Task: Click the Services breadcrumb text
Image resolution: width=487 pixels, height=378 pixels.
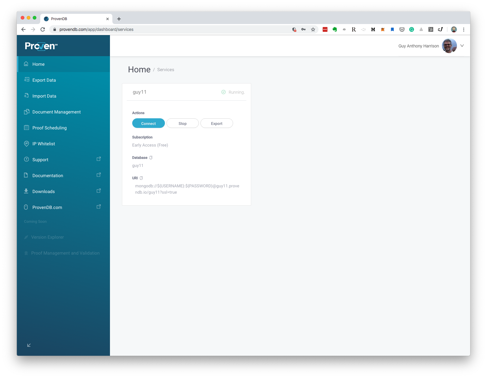Action: [x=166, y=70]
